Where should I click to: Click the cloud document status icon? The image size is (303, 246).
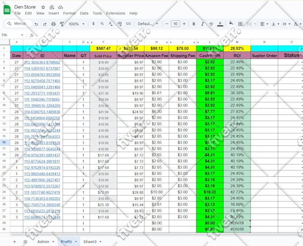(61, 8)
